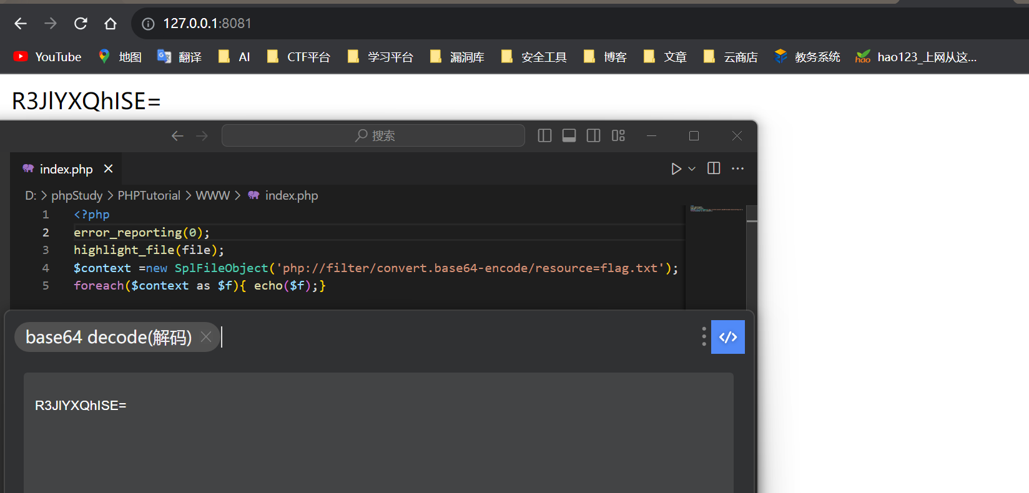Open the 文章 bookmark folder

665,57
